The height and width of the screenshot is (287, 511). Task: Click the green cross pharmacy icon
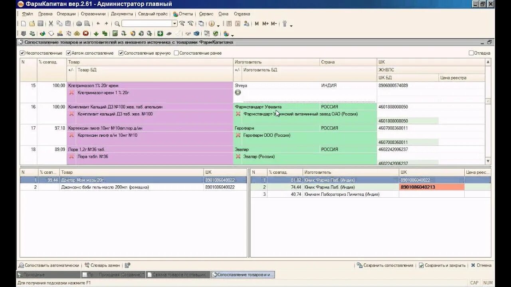point(160,33)
